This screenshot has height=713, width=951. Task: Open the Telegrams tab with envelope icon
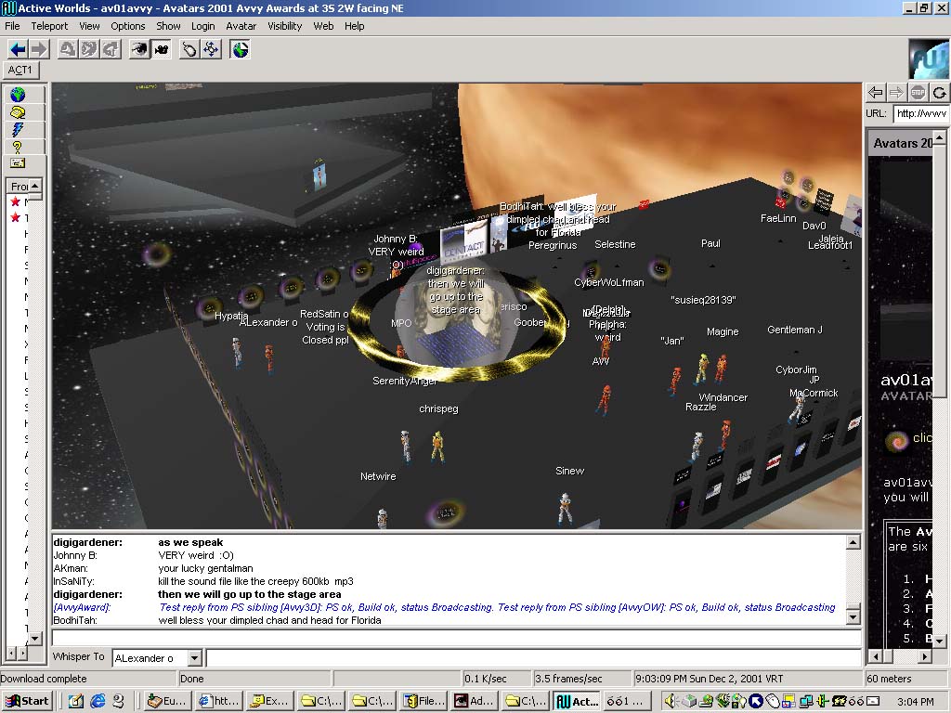[x=18, y=163]
